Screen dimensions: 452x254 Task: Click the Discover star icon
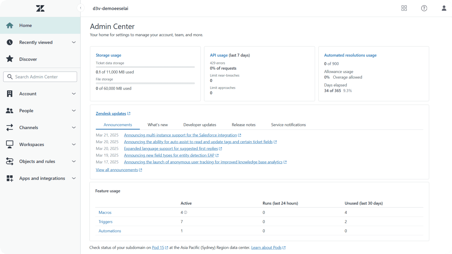click(x=10, y=59)
